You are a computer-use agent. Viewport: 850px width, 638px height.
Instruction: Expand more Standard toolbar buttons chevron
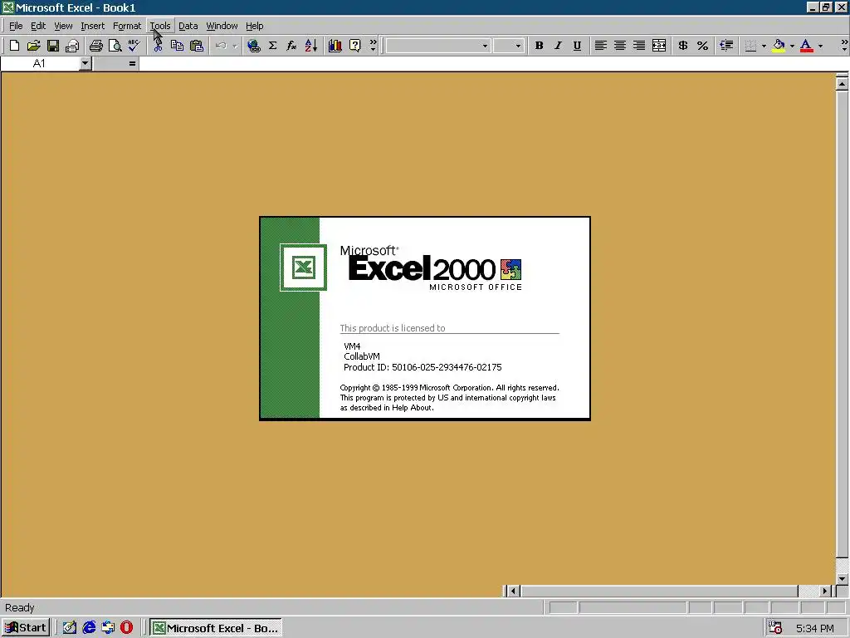[373, 47]
